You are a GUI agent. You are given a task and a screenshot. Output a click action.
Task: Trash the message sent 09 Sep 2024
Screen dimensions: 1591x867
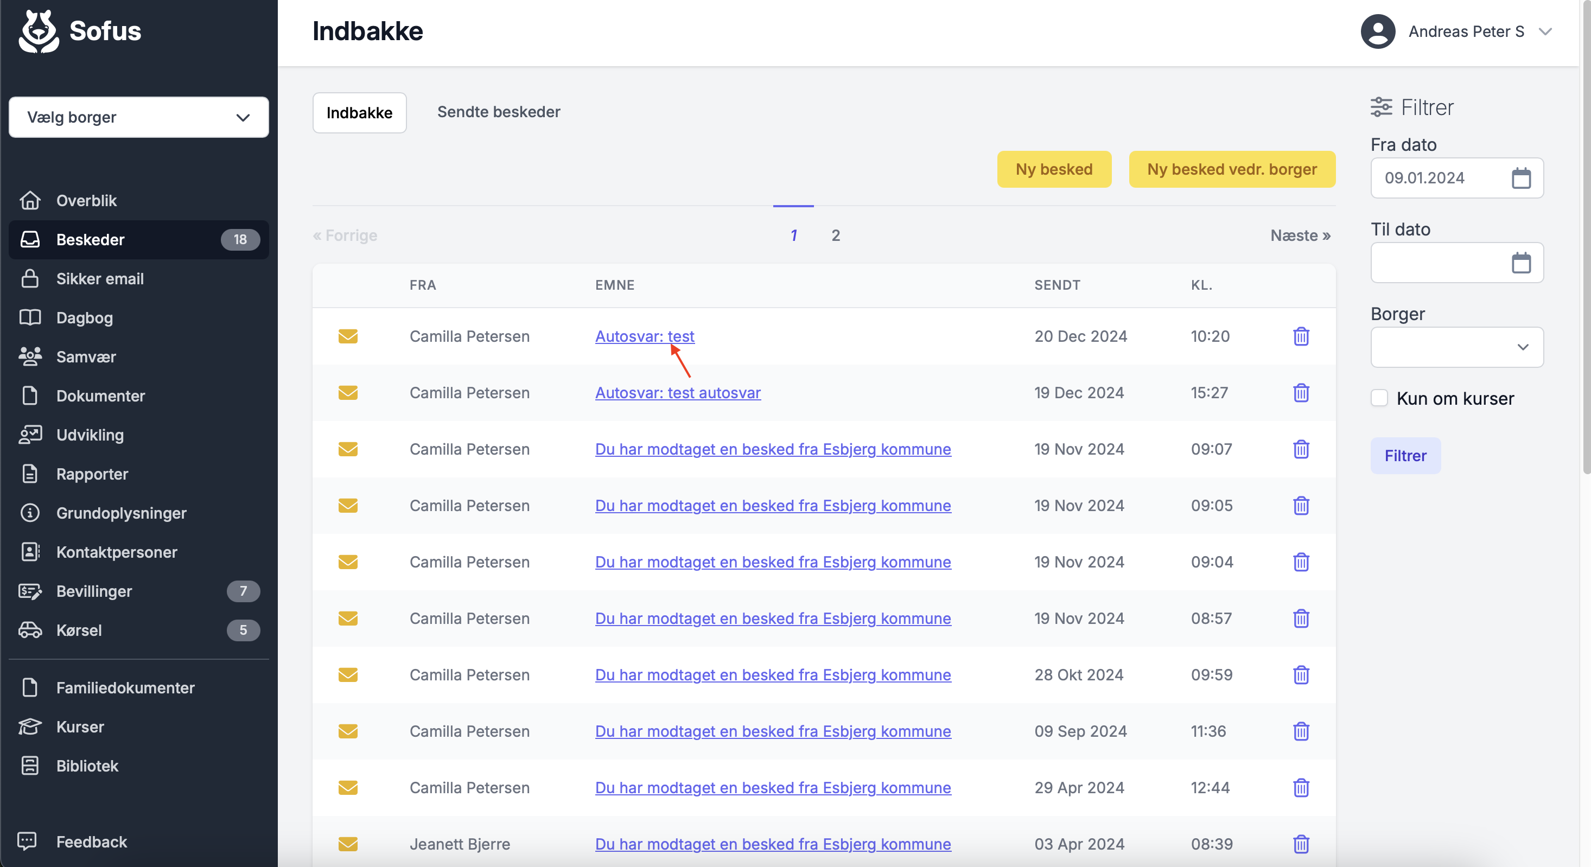click(x=1301, y=731)
